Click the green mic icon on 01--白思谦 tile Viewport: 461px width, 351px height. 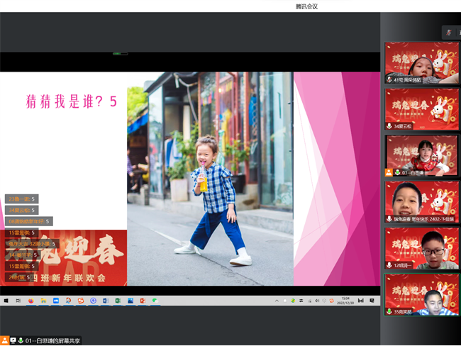point(397,172)
